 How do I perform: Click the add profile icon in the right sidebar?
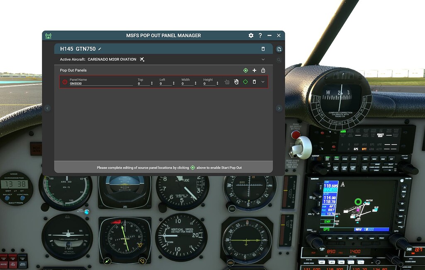pyautogui.click(x=279, y=49)
